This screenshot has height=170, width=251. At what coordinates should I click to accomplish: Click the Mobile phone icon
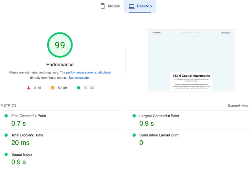coord(103,6)
